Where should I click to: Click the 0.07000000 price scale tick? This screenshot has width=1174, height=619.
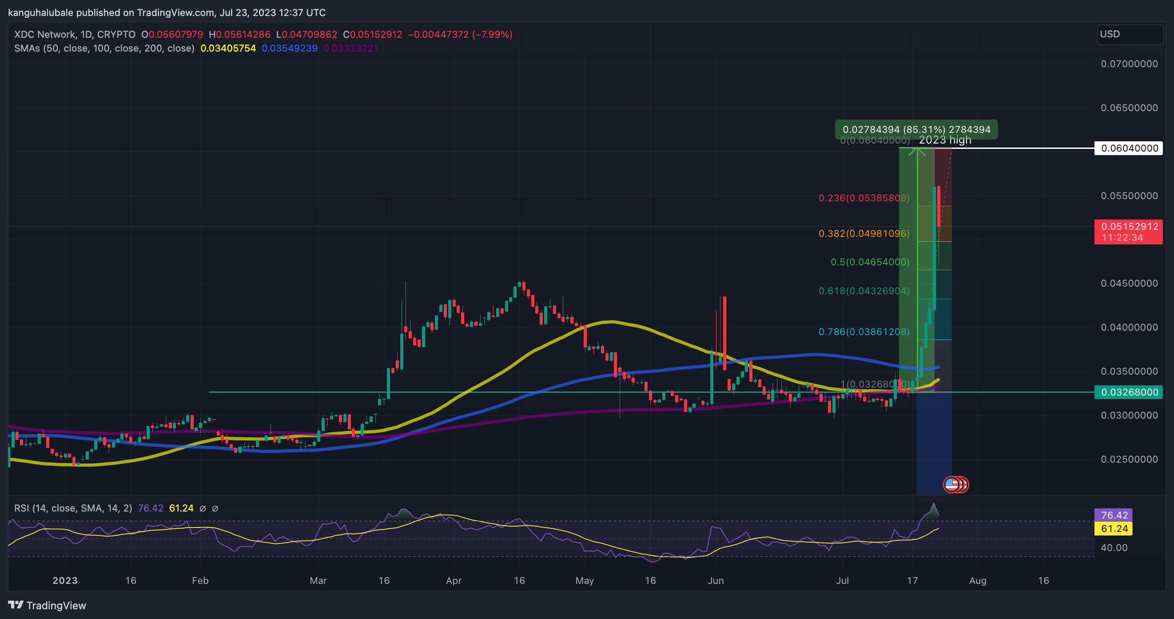[1129, 64]
